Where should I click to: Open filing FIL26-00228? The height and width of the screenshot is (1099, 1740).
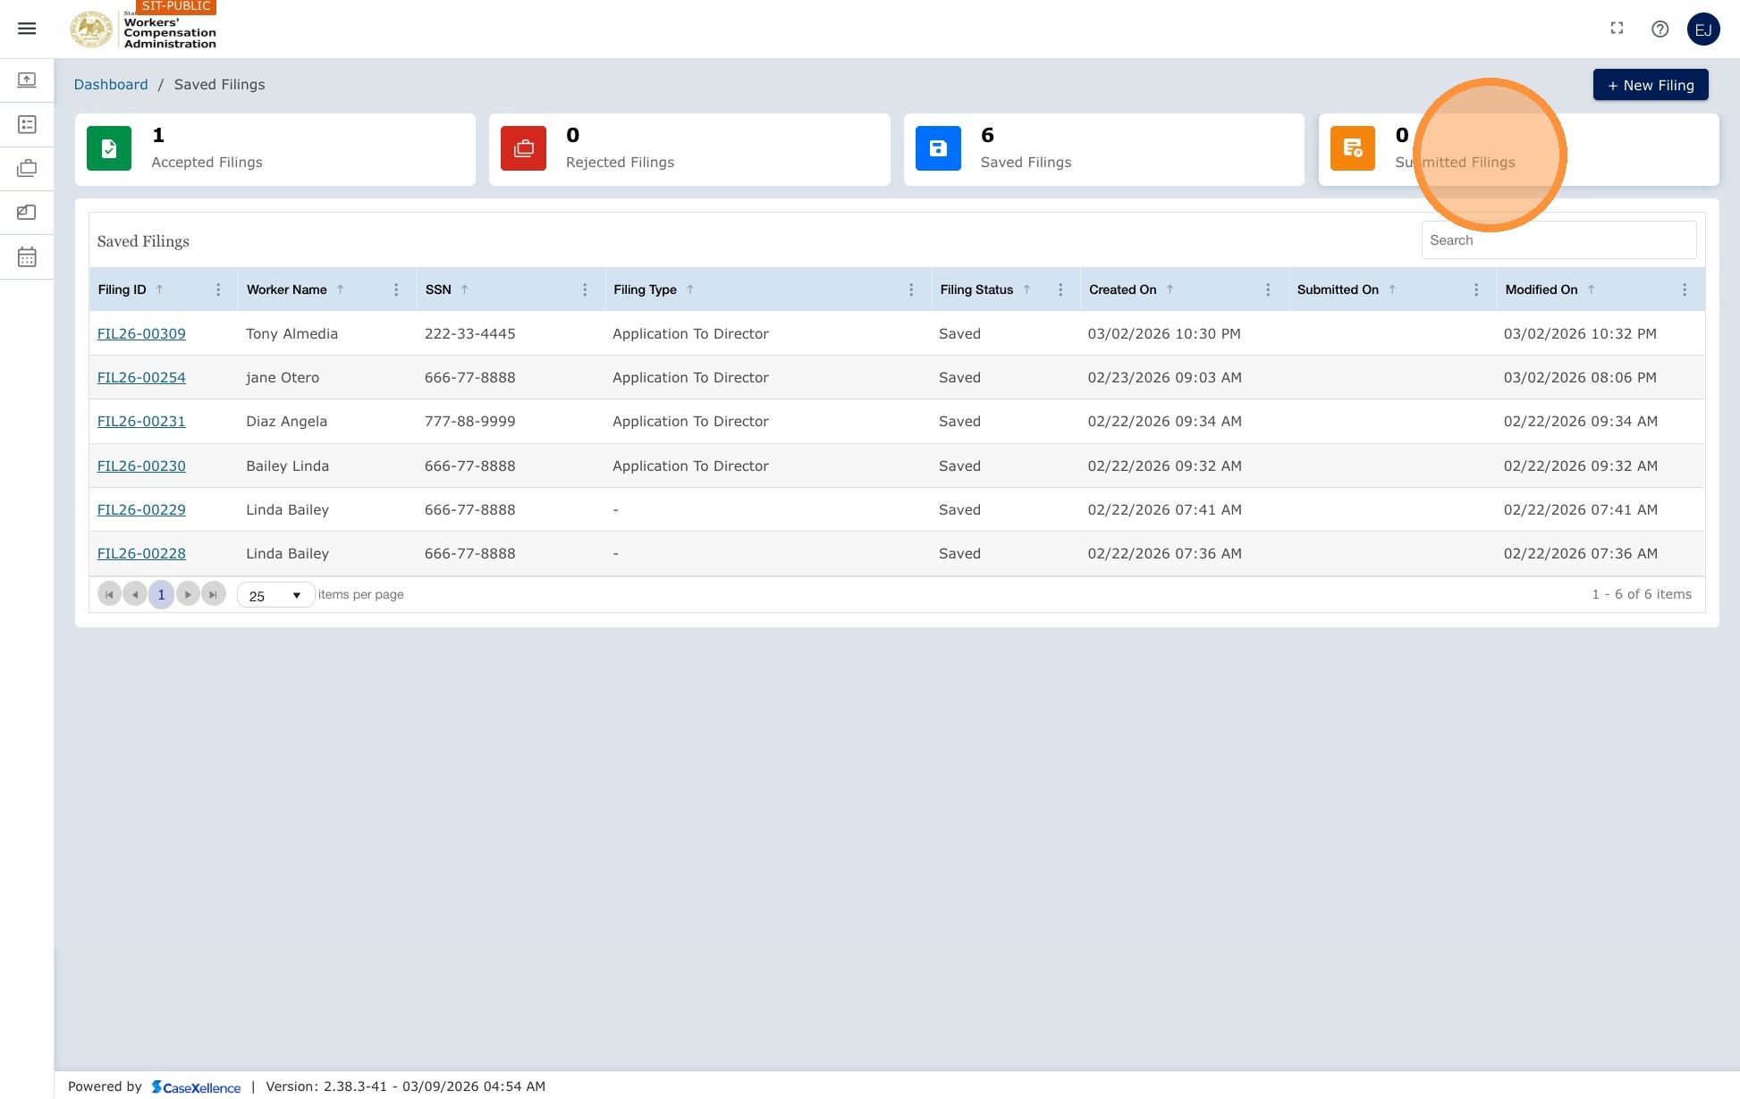(x=141, y=553)
